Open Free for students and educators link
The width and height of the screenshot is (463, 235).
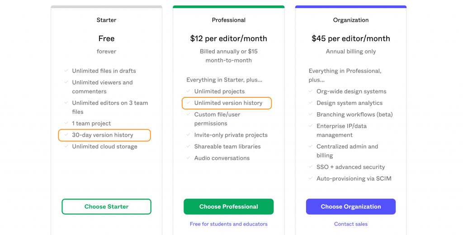(x=228, y=224)
